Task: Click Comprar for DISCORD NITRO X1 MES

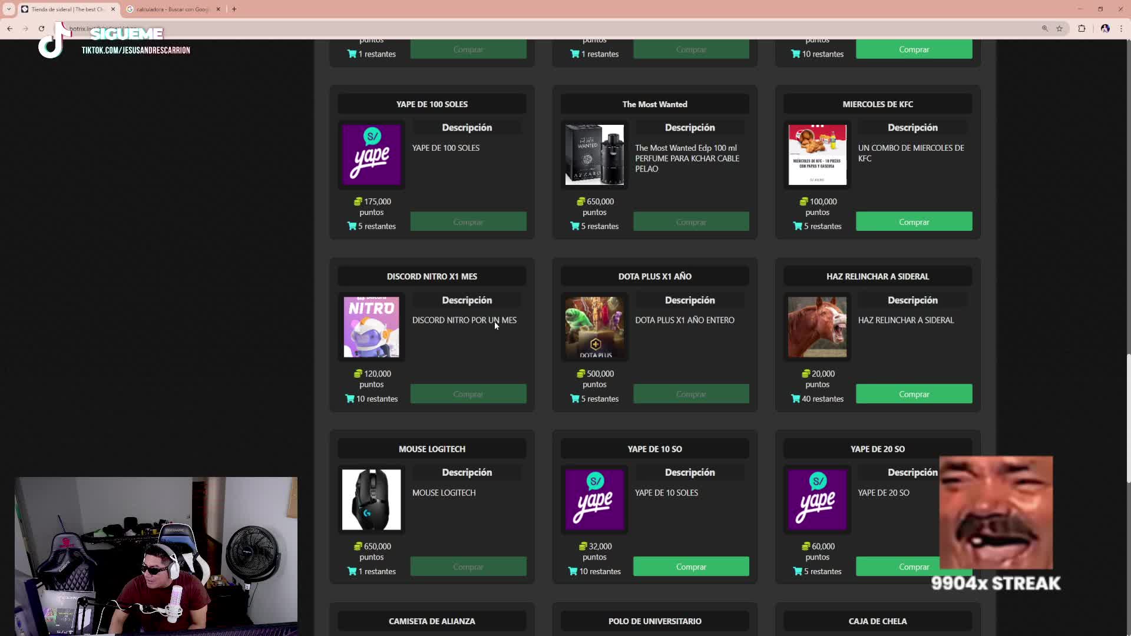Action: click(468, 394)
